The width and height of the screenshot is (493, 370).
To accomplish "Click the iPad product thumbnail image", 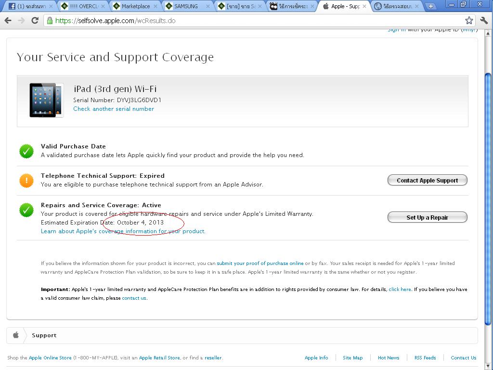I will tap(47, 100).
